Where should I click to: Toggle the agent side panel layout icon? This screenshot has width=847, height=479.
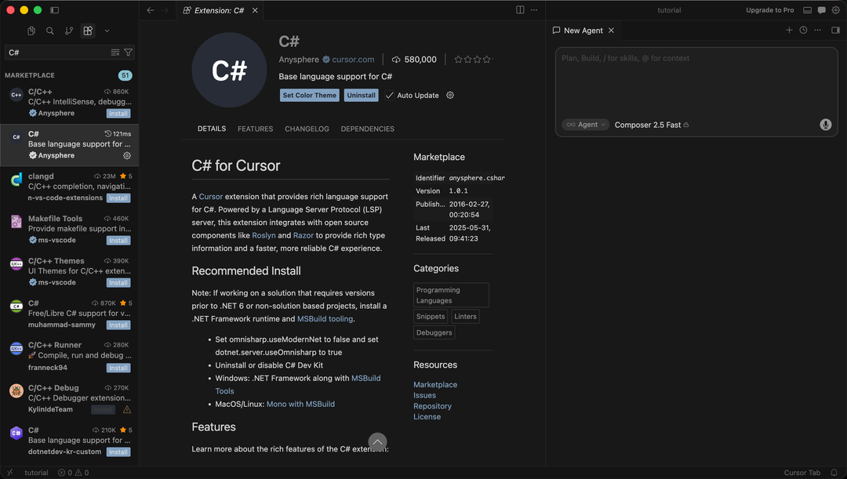pyautogui.click(x=835, y=31)
